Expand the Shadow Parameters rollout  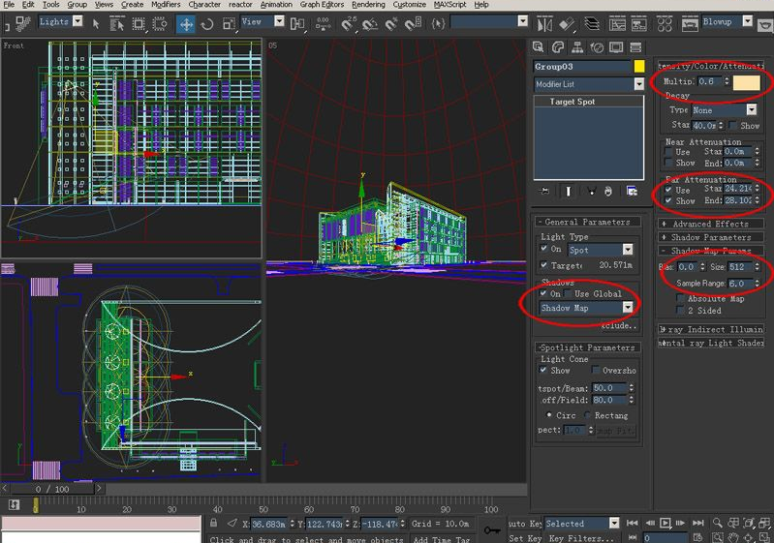coord(711,237)
